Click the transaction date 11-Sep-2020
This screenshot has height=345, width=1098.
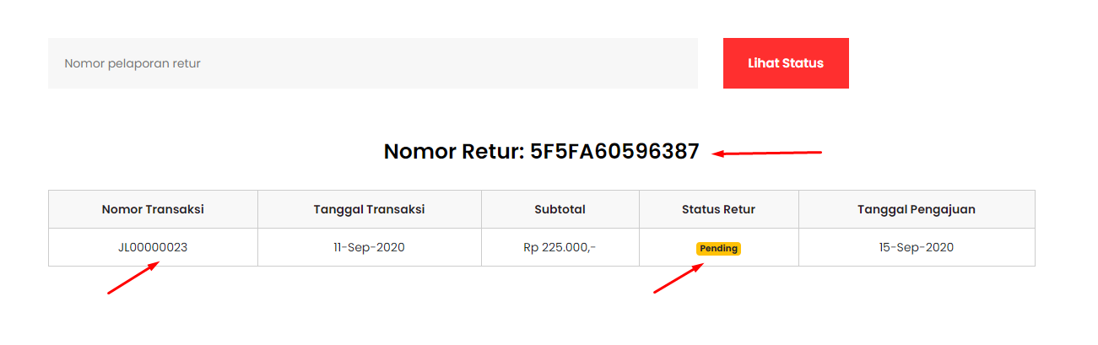(x=369, y=248)
